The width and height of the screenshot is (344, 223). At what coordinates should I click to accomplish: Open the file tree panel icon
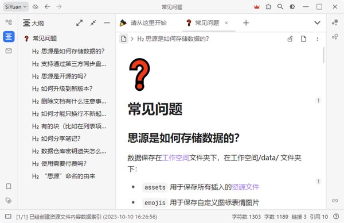pyautogui.click(x=9, y=22)
